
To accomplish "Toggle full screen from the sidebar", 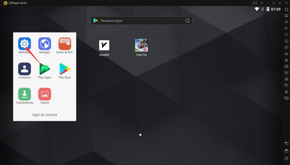I will pyautogui.click(x=286, y=35).
